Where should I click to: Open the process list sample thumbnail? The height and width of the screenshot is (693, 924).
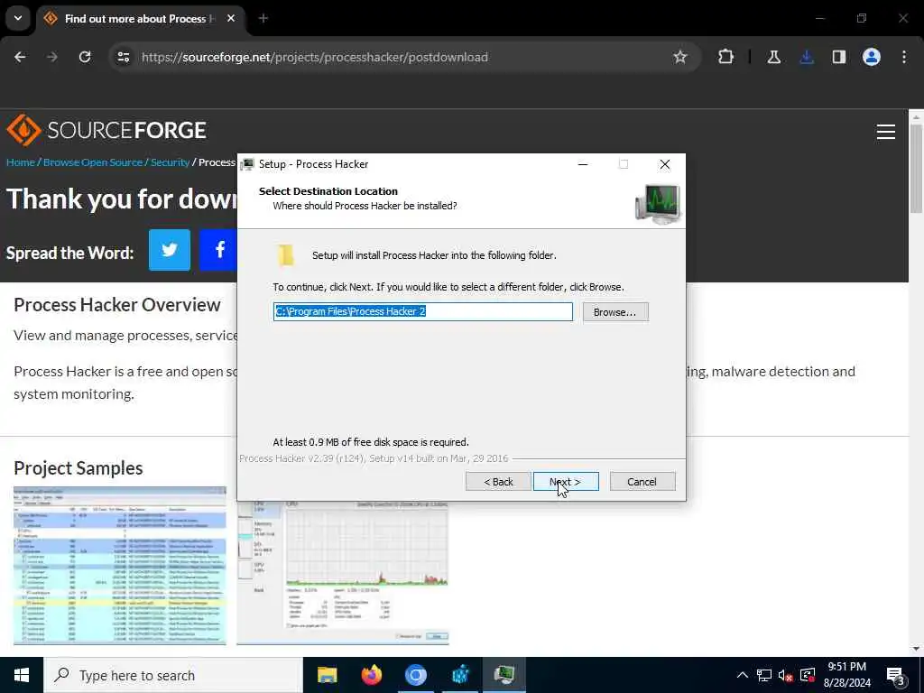pos(120,565)
